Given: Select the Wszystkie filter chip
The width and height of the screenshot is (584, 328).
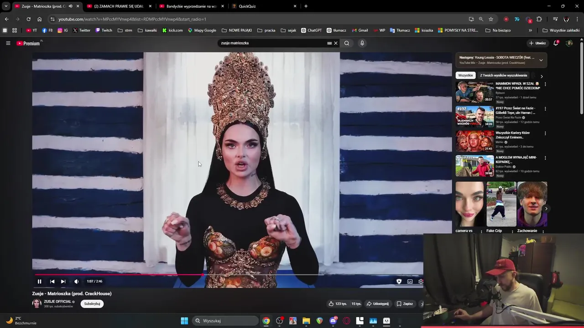Looking at the screenshot, I should point(465,75).
